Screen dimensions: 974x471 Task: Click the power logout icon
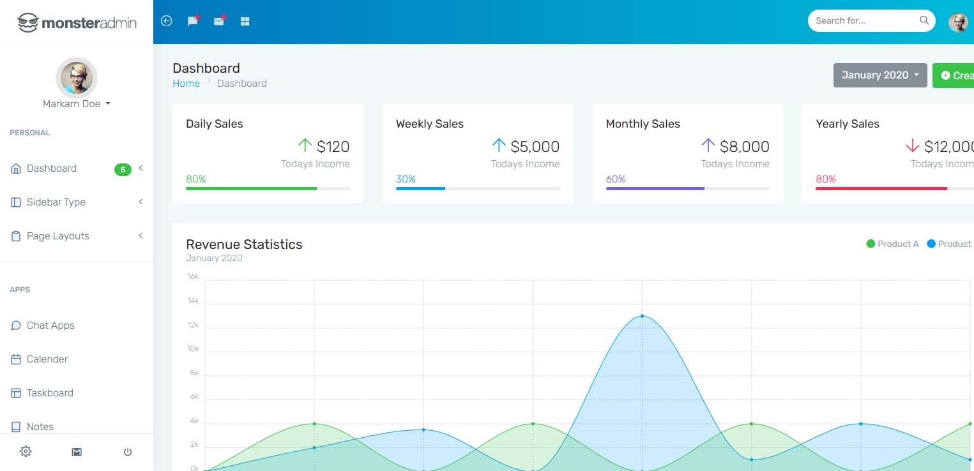point(128,452)
